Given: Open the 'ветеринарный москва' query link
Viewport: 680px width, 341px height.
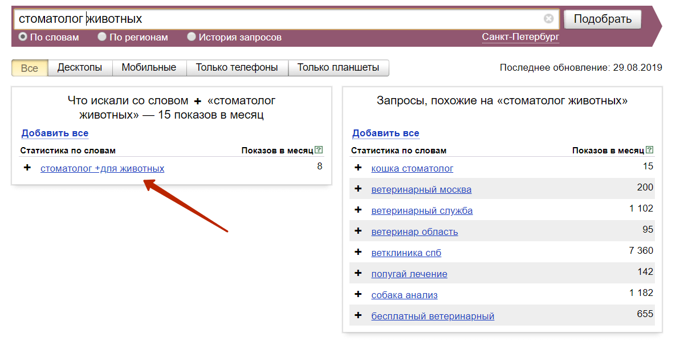Looking at the screenshot, I should (421, 189).
